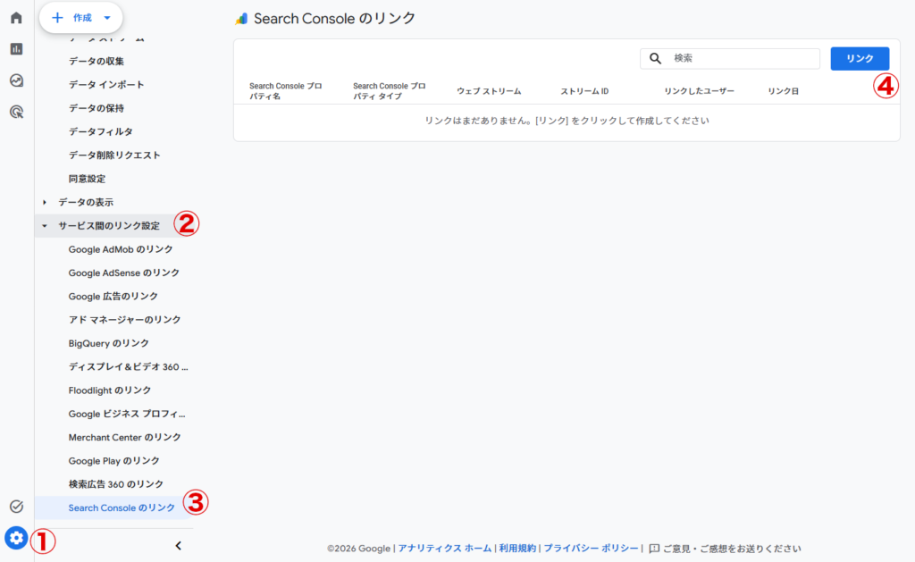The image size is (915, 562).
Task: Open Google Play のリンク
Action: pyautogui.click(x=113, y=460)
